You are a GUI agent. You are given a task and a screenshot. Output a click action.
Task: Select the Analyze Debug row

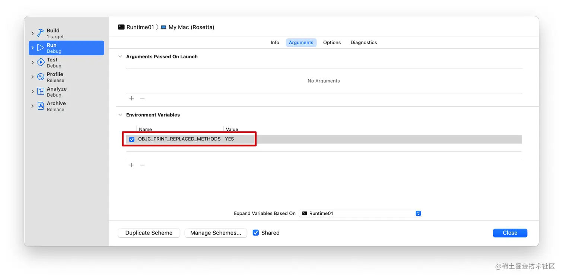click(x=66, y=91)
